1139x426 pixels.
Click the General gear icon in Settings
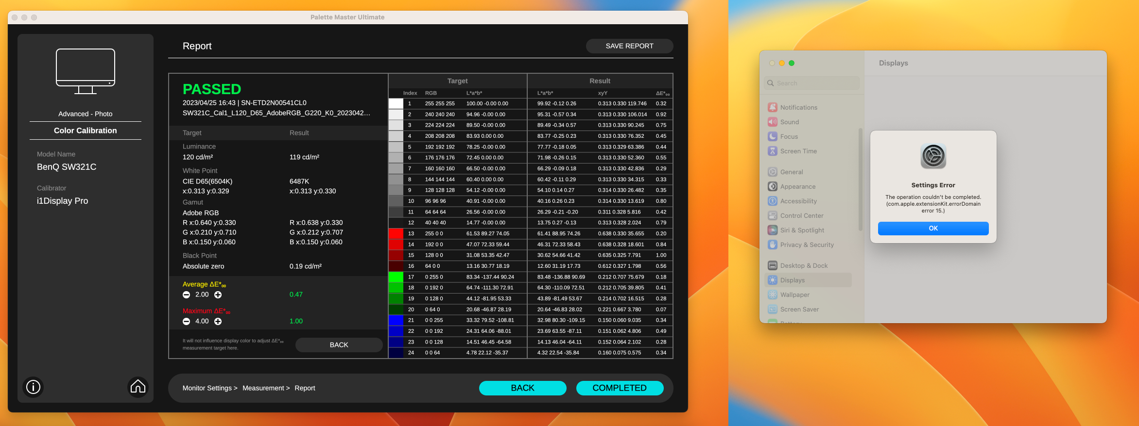pos(773,172)
